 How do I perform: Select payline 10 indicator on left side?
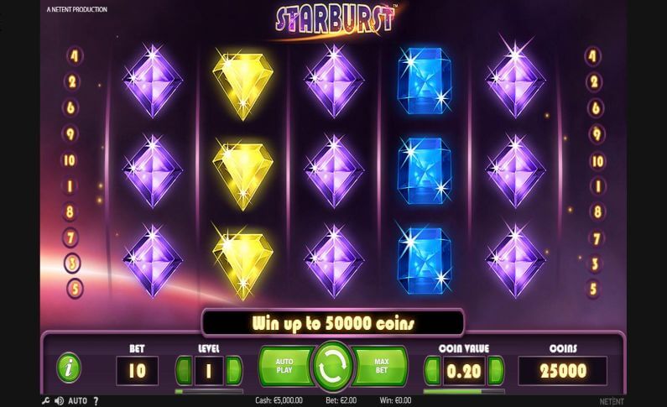pyautogui.click(x=70, y=160)
